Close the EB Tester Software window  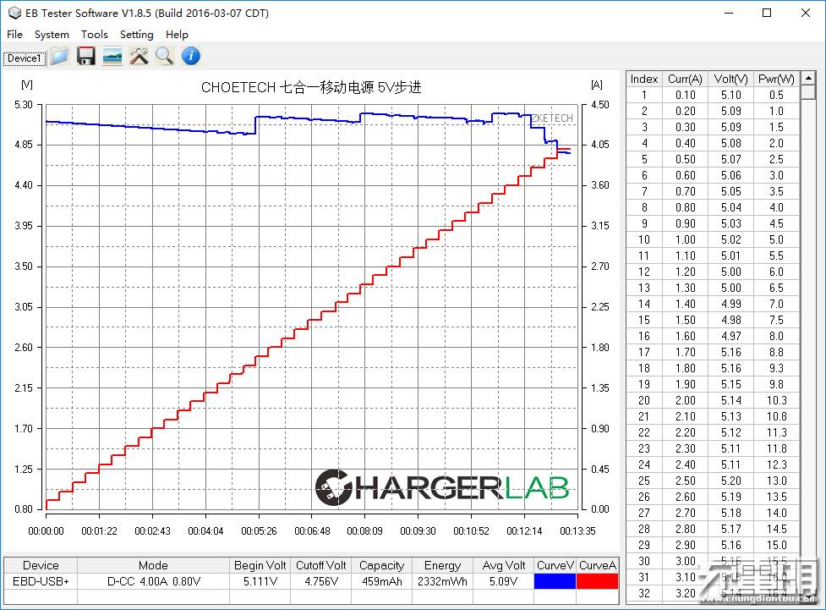[x=806, y=13]
